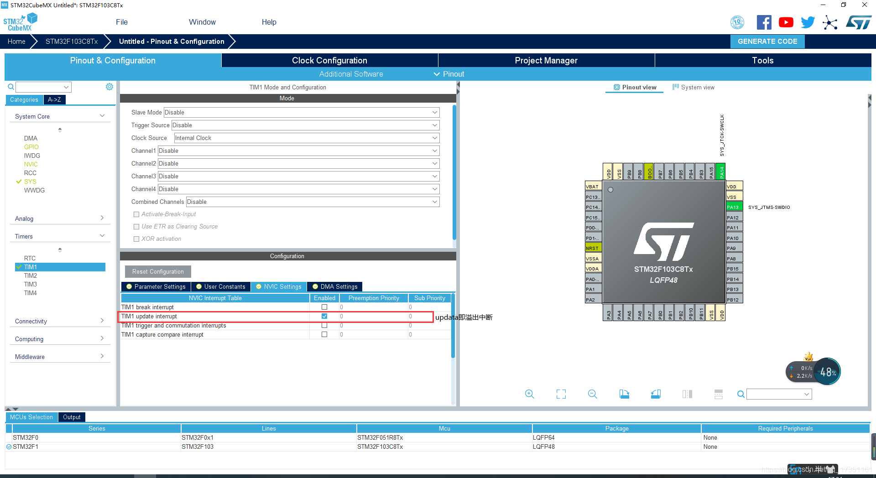
Task: Click the pin search magnifier icon below the chip
Action: [x=741, y=394]
